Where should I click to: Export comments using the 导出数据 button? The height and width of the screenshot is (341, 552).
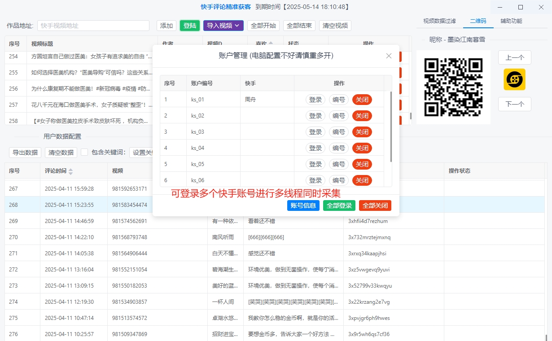pyautogui.click(x=25, y=152)
